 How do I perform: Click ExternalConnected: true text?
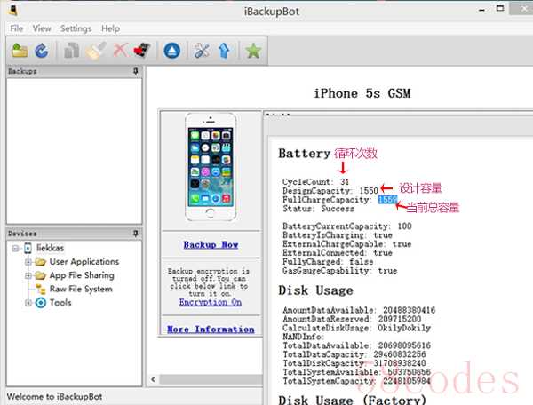click(x=338, y=253)
